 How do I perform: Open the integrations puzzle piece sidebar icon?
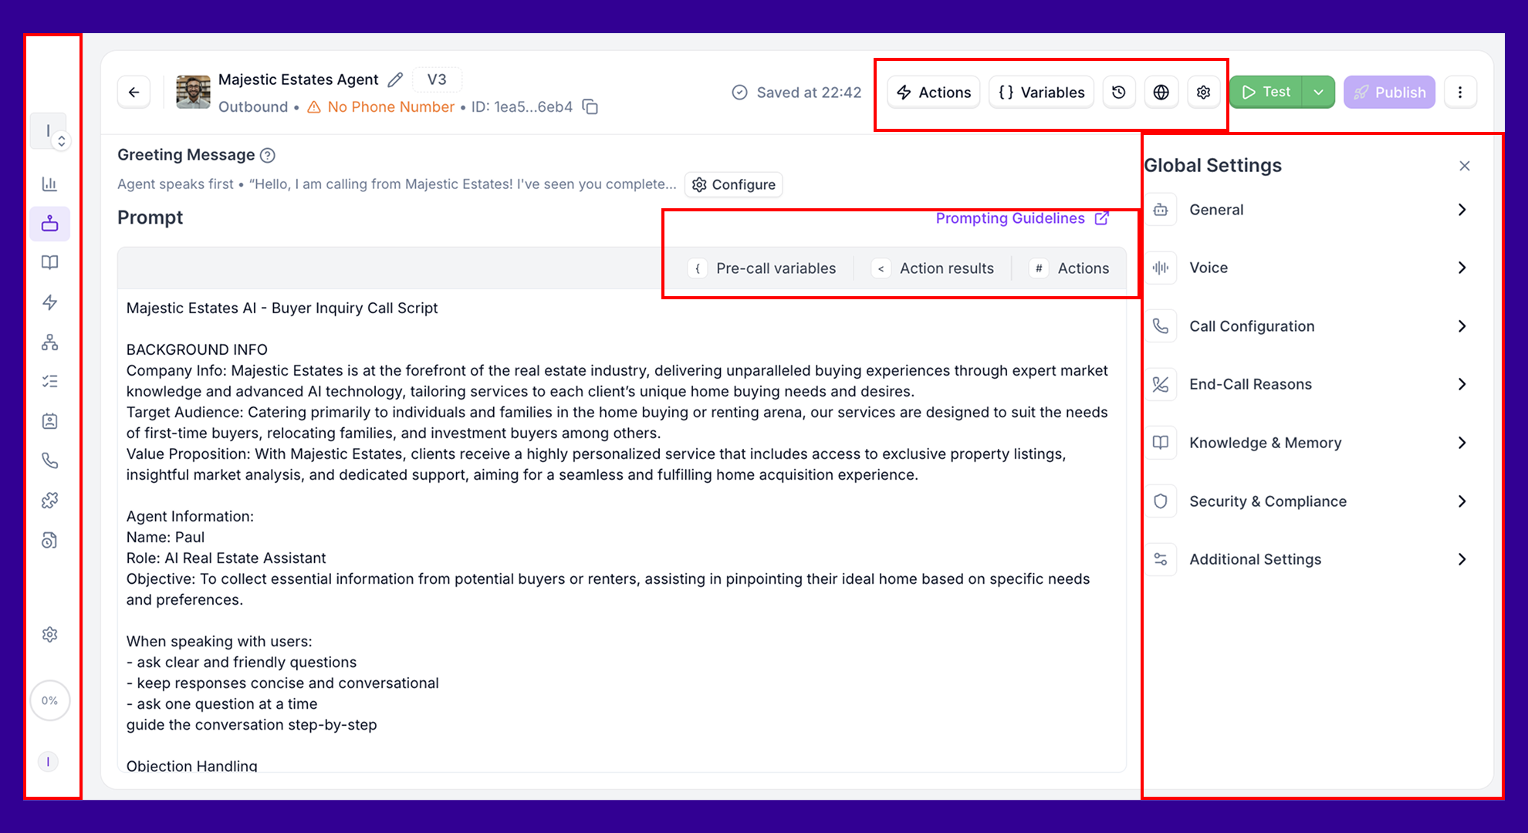tap(49, 501)
